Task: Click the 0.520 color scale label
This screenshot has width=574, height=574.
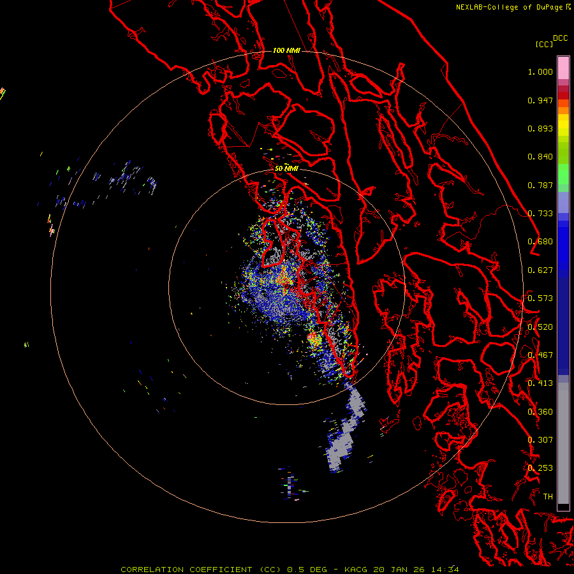Action: pos(540,327)
